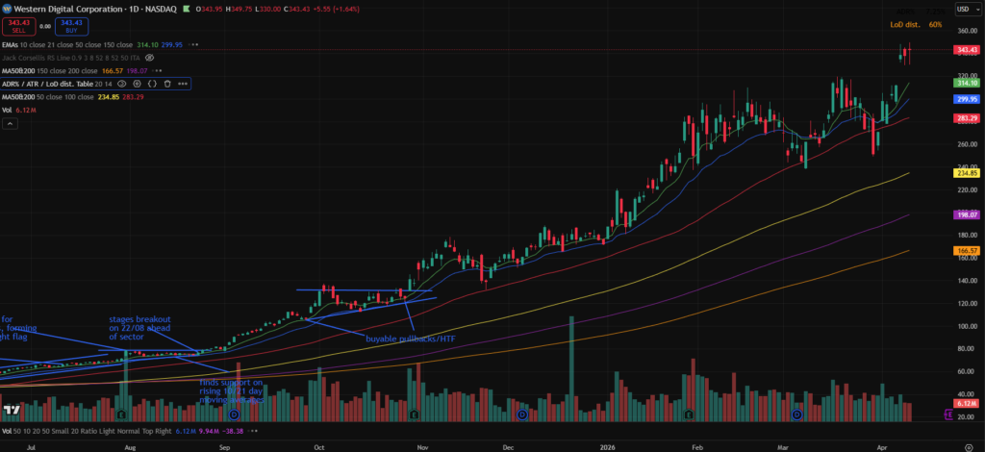Show the hidden Jack Corsellis RS Line indicator
985x452 pixels.
149,58
